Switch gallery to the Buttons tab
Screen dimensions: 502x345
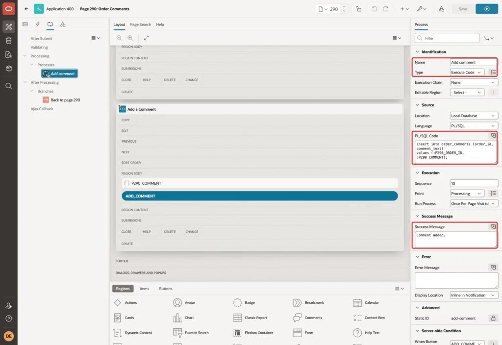point(166,288)
